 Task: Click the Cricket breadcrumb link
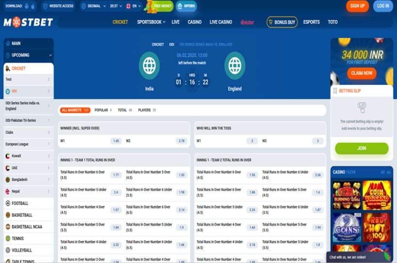tap(158, 45)
